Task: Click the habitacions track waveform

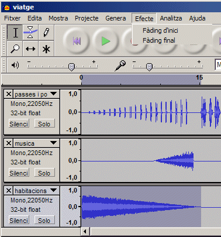Action: click(x=151, y=207)
